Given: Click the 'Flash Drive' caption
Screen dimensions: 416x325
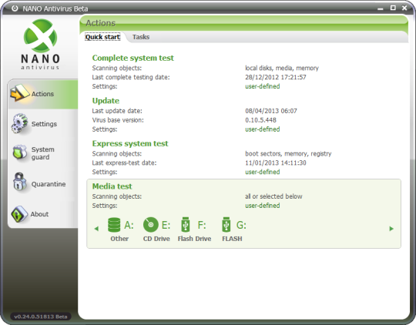Looking at the screenshot, I should 194,239.
